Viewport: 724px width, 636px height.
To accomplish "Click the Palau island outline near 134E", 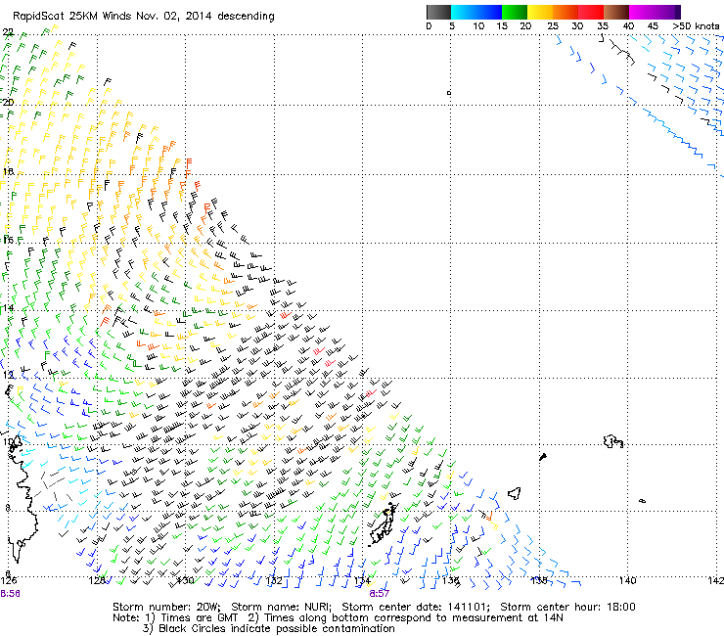I will [x=383, y=525].
